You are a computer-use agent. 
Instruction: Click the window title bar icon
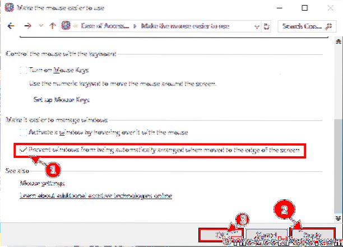pyautogui.click(x=10, y=8)
